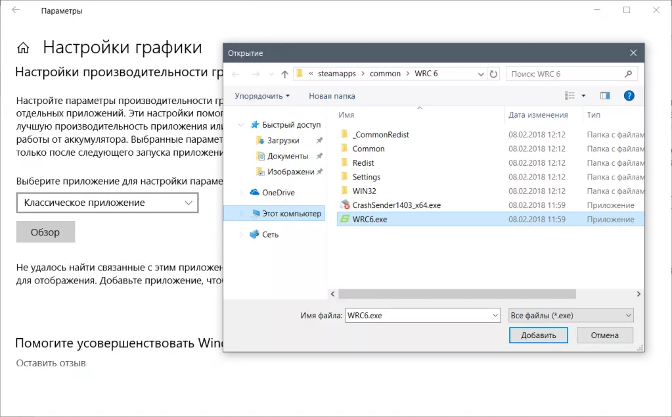
Task: Toggle the preview pane icon
Action: [604, 95]
